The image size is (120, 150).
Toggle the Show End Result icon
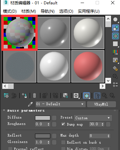click(97, 96)
